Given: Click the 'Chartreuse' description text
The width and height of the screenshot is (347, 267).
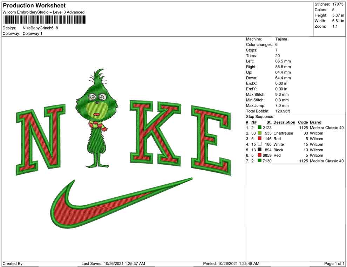Looking at the screenshot, I should [283, 133].
